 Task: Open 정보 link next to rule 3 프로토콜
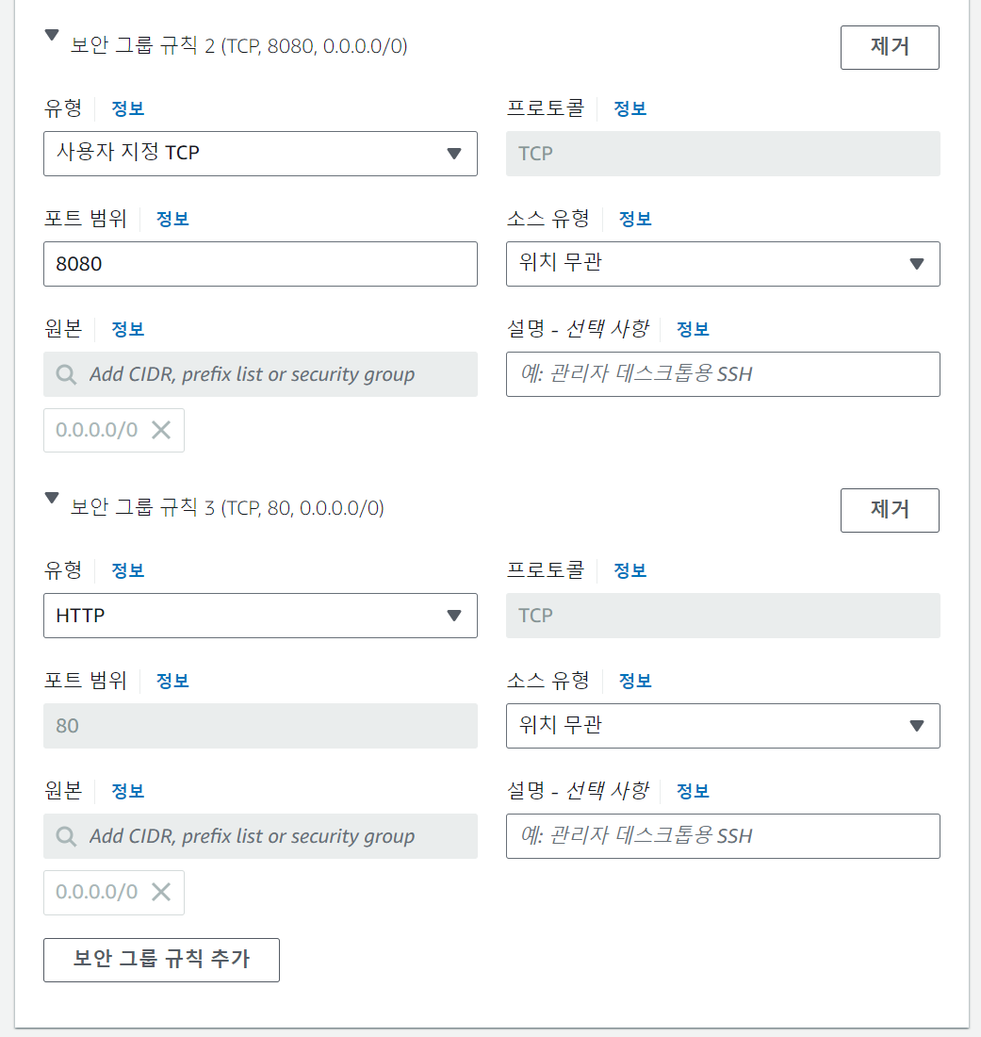[630, 570]
